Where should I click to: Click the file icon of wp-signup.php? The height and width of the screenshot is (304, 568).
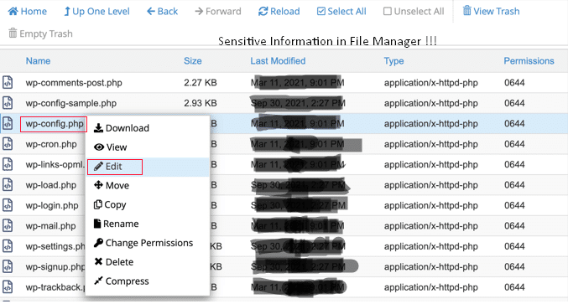[8, 266]
